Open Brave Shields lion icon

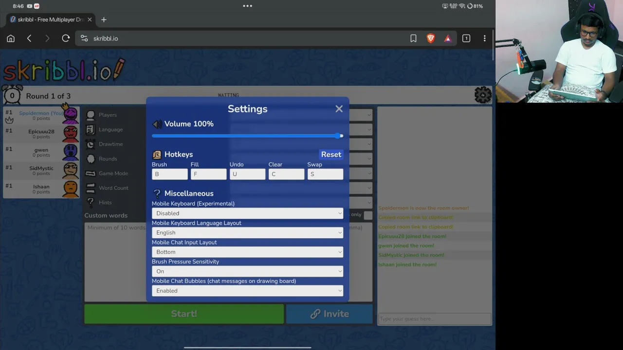[431, 38]
